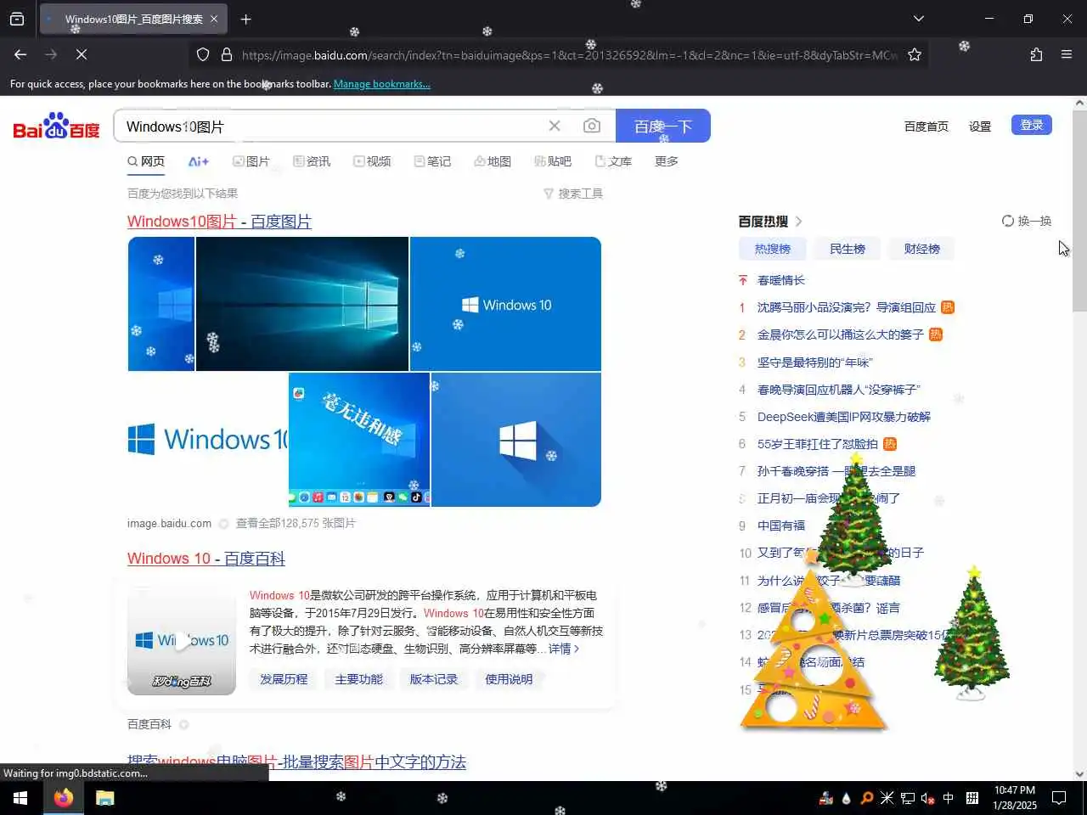Open 设置 menu at top right
Image resolution: width=1087 pixels, height=815 pixels.
(980, 126)
